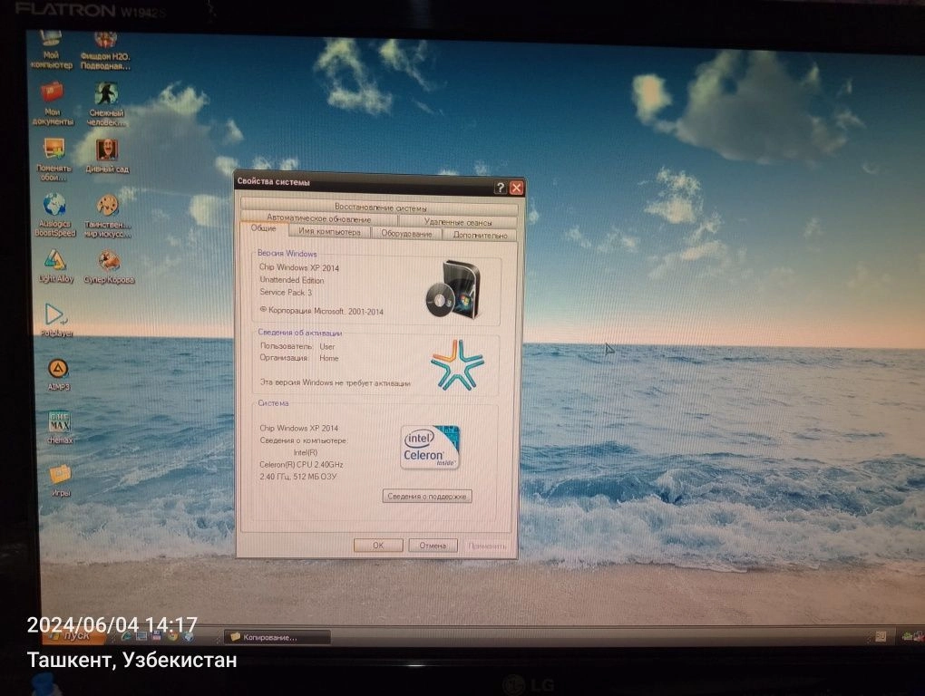Select the My Documents desktop icon

[x=53, y=103]
